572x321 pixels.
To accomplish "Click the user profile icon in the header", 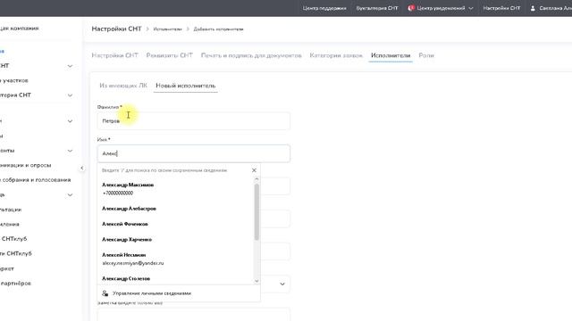I will (533, 8).
